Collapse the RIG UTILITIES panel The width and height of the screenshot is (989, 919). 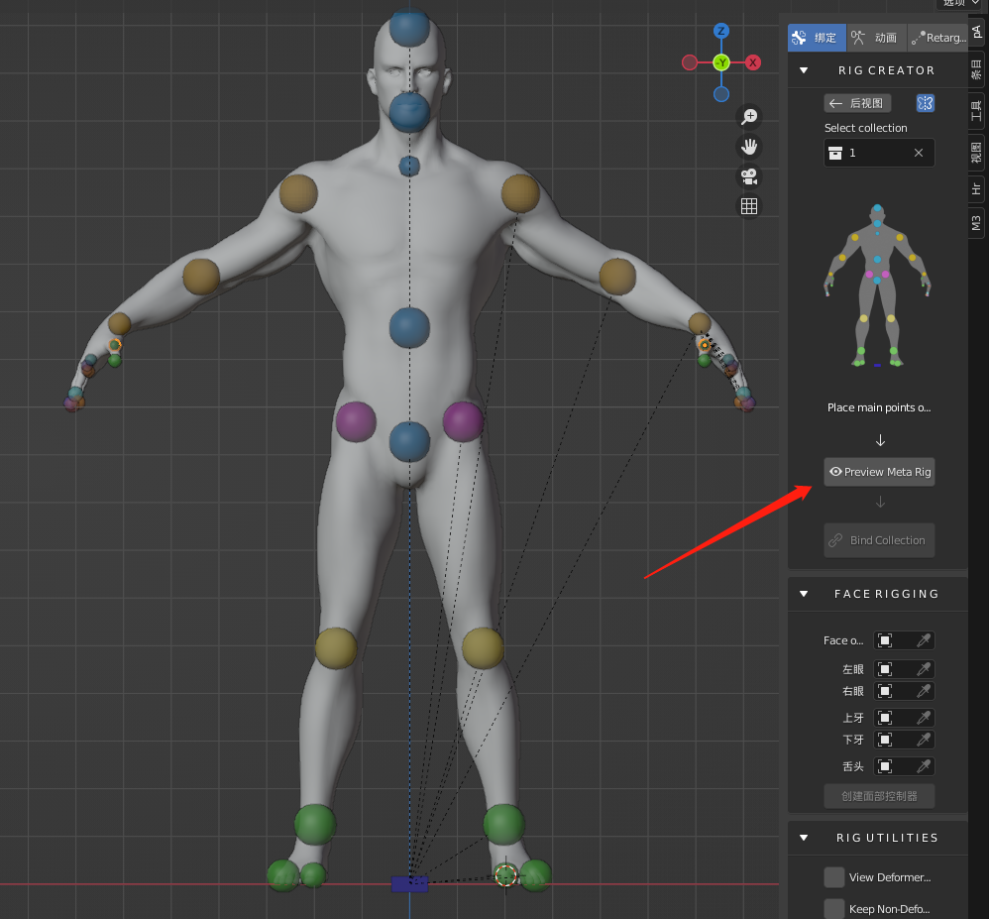804,839
